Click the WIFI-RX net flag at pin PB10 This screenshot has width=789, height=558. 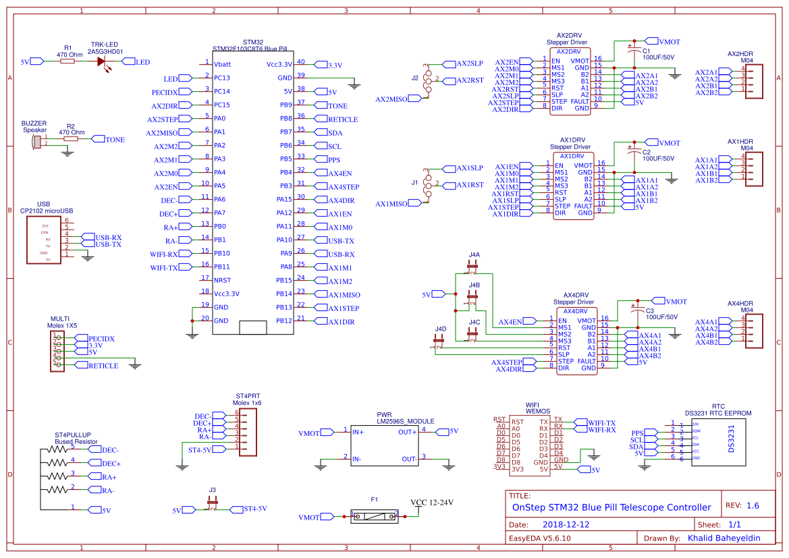pos(171,254)
